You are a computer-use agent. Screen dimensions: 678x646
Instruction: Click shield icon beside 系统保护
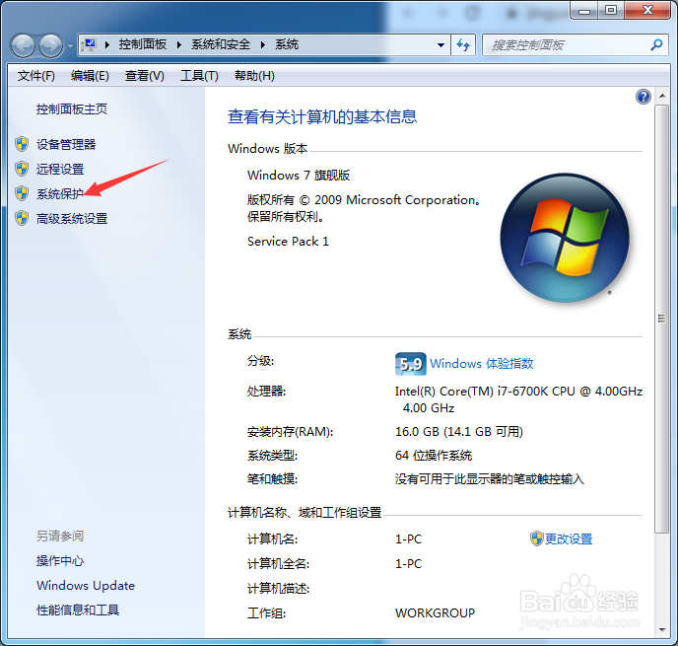click(x=22, y=193)
